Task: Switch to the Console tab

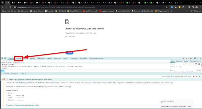Action: pyautogui.click(x=19, y=58)
